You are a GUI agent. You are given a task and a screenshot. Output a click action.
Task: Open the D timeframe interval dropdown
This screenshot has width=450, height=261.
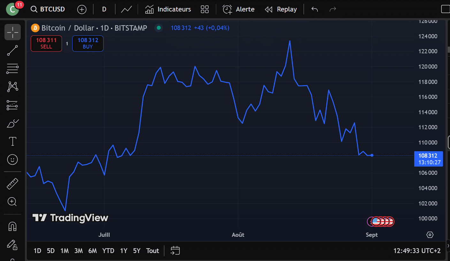104,9
